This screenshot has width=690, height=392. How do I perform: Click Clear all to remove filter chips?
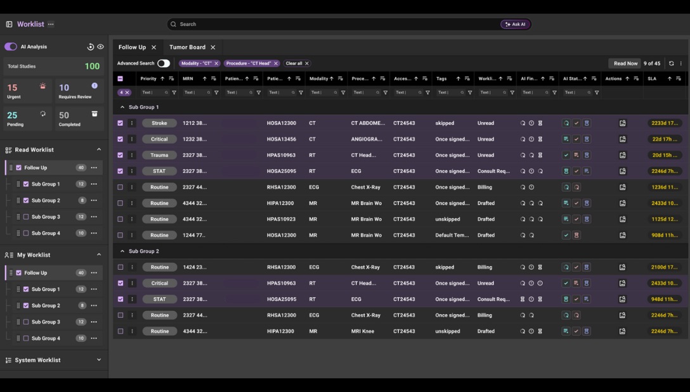coord(297,63)
